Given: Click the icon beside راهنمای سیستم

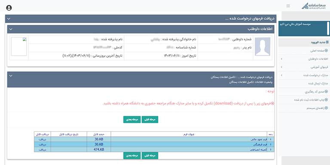Looking at the screenshot, I should (x=326, y=108).
